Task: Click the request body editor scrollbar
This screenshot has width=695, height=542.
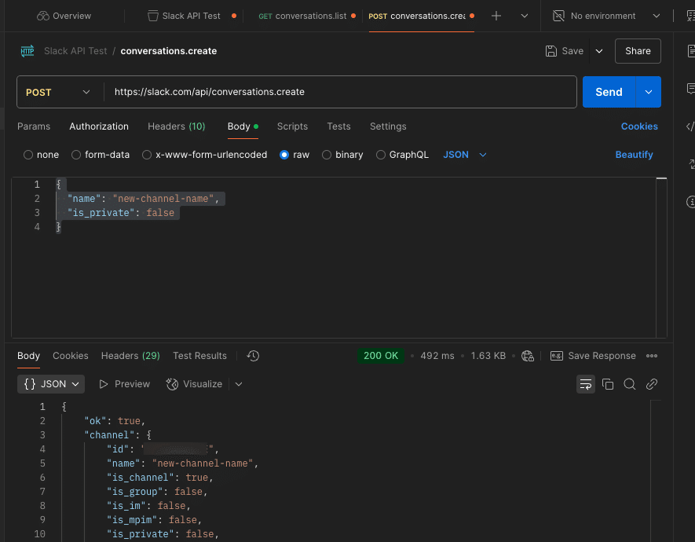Action: coord(661,257)
